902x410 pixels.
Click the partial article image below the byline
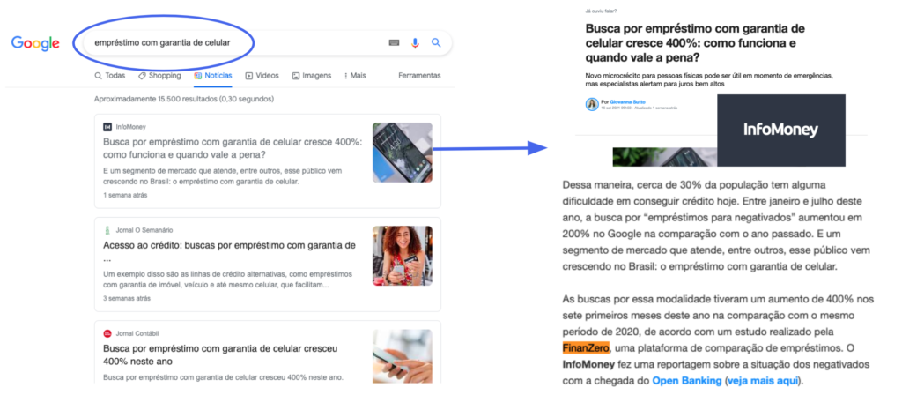(x=664, y=157)
